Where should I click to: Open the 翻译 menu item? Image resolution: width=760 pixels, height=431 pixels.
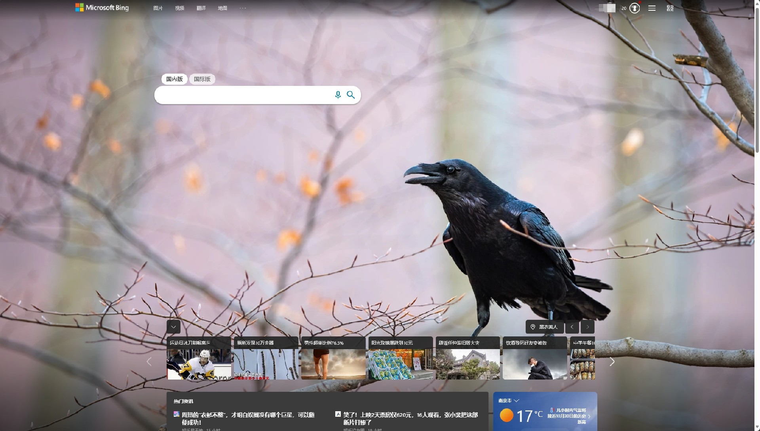[201, 8]
